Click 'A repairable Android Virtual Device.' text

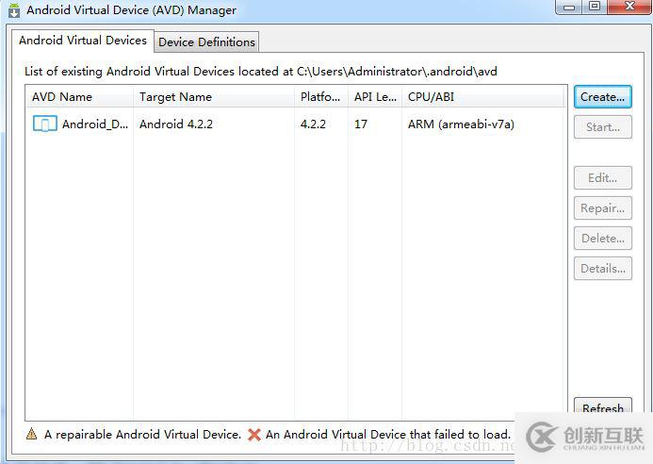pyautogui.click(x=142, y=435)
